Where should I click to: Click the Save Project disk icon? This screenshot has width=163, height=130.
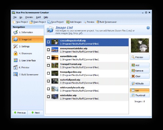coord(49,22)
